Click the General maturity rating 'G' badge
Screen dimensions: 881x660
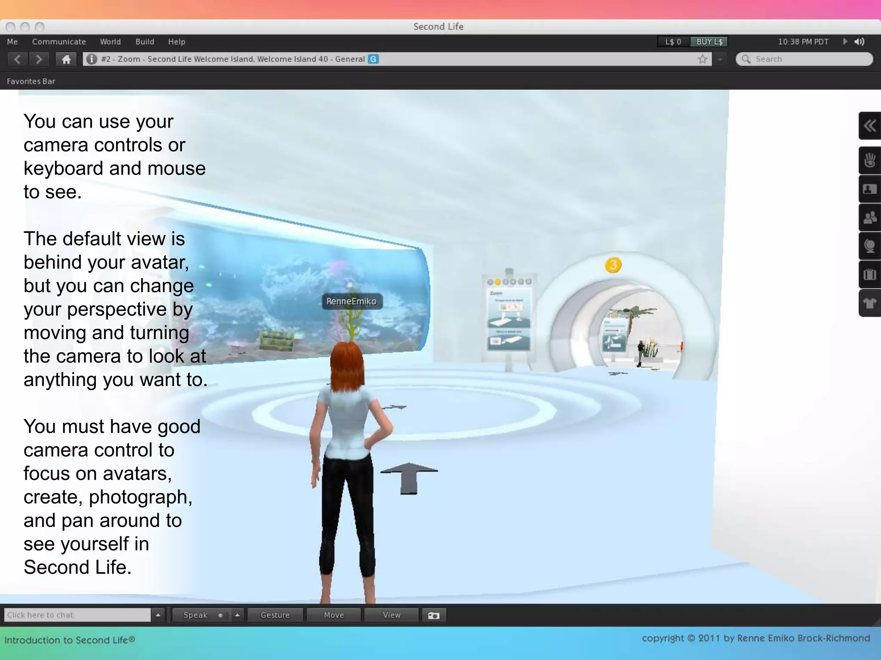pos(373,59)
